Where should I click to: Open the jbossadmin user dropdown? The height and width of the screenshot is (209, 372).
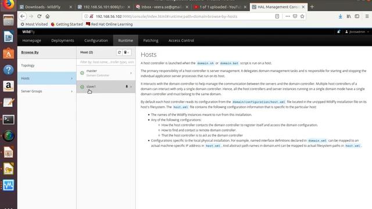357,32
